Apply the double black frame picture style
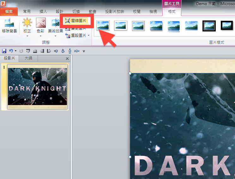235x179 pixels. pyautogui.click(x=209, y=26)
